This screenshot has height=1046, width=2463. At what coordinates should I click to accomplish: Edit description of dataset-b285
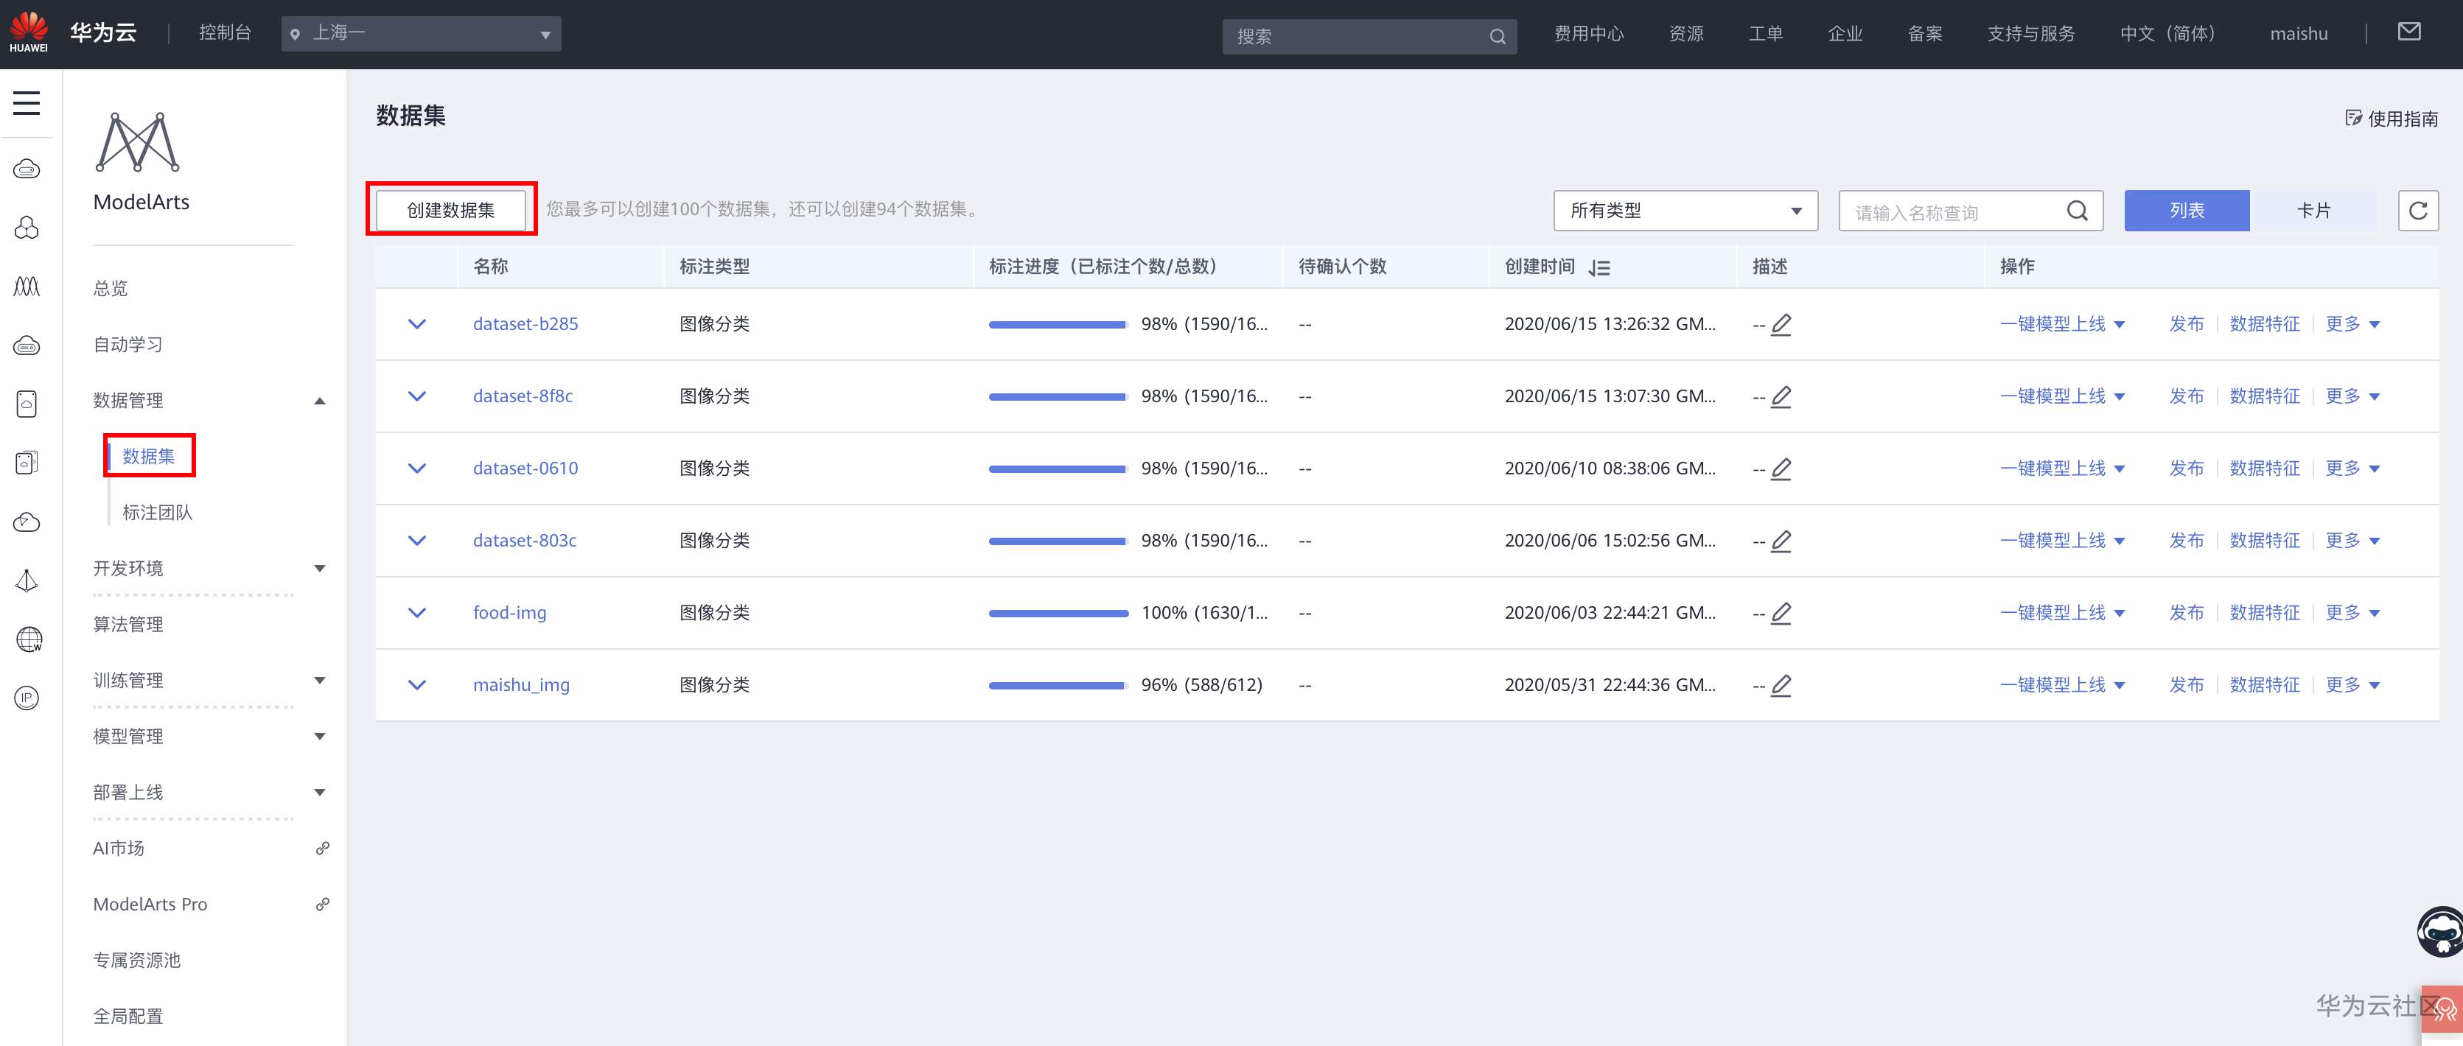[x=1781, y=325]
